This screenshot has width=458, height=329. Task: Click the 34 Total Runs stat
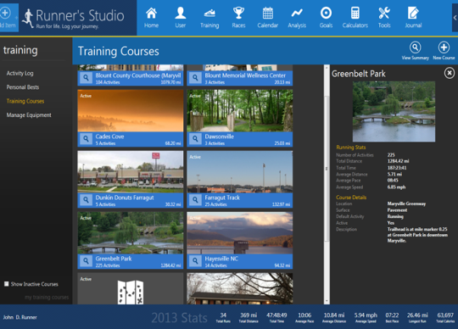[223, 317]
